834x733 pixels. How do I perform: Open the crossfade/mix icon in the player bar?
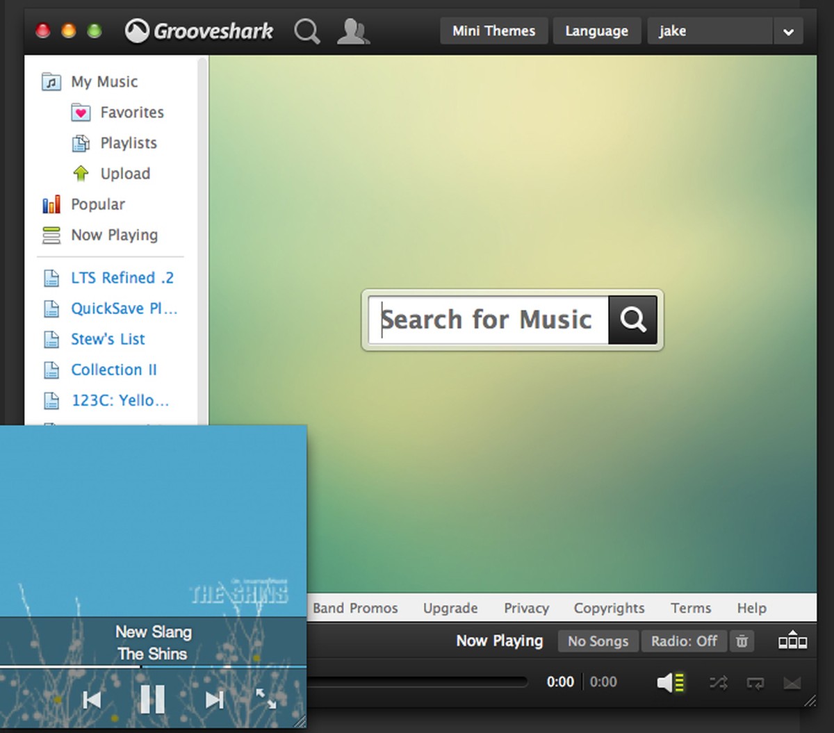coord(792,682)
